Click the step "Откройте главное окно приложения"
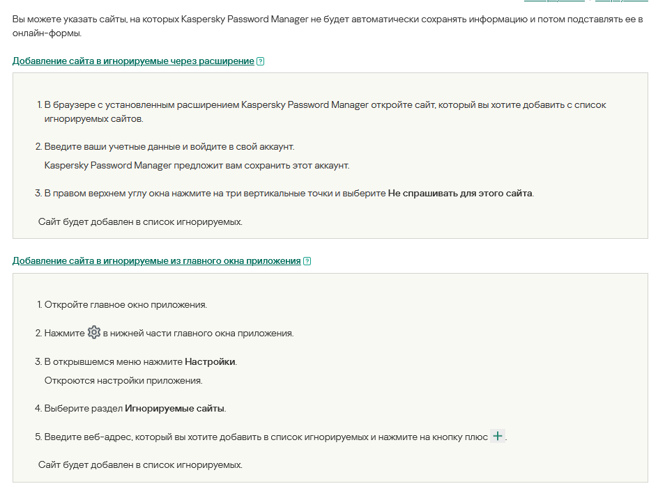The width and height of the screenshot is (665, 493). 125,305
